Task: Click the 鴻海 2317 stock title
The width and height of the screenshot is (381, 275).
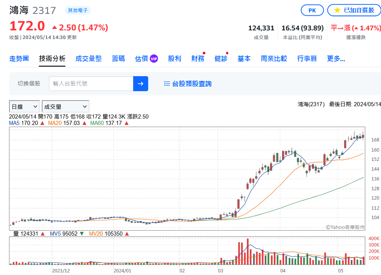Action: click(x=33, y=11)
